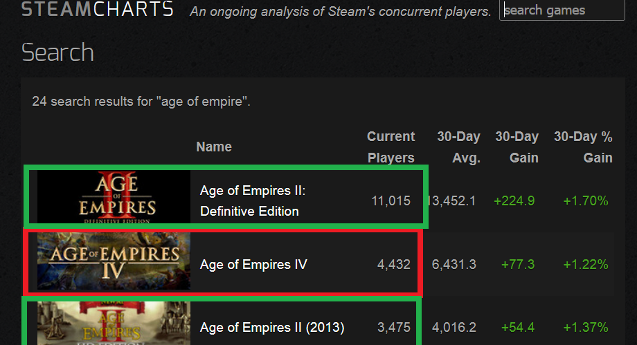Screen dimensions: 637x345
Task: Select the 3,475 current players value
Action: (x=394, y=328)
